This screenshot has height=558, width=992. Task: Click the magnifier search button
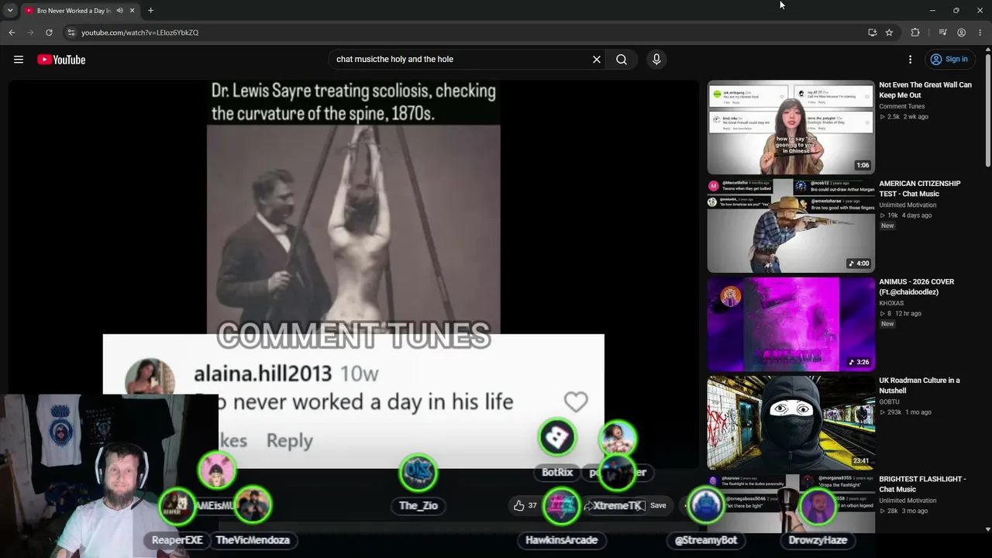click(622, 60)
